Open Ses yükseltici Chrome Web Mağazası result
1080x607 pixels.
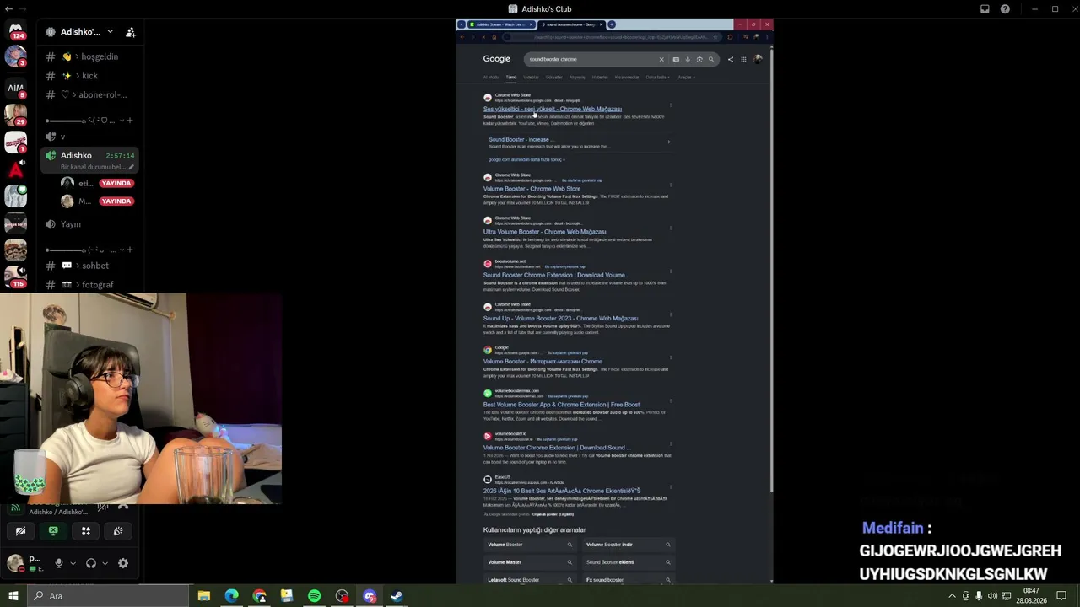click(x=553, y=109)
